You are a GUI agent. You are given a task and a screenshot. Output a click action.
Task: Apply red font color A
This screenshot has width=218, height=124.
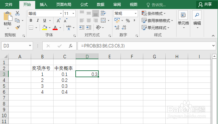click(x=55, y=28)
